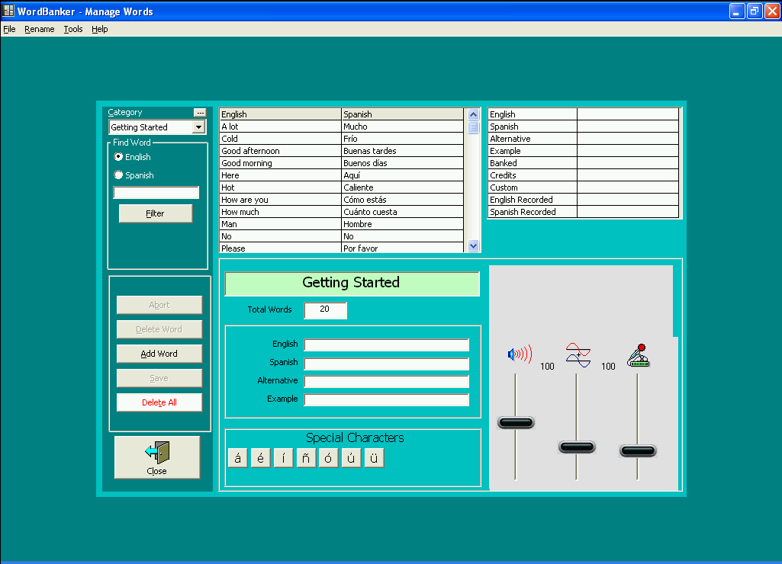Click word list scroll down arrow
Screen dimensions: 782x564
[x=473, y=245]
